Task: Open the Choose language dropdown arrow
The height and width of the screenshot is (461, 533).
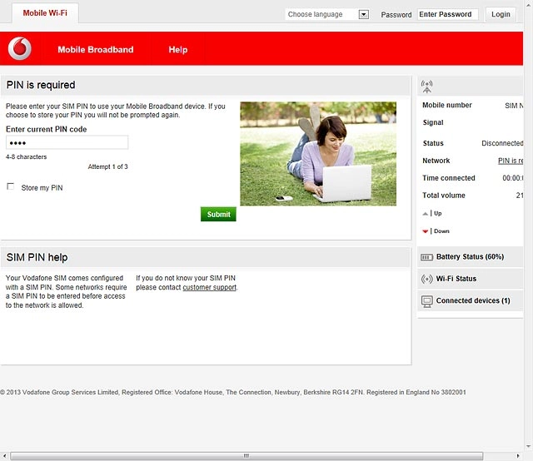Action: click(363, 14)
